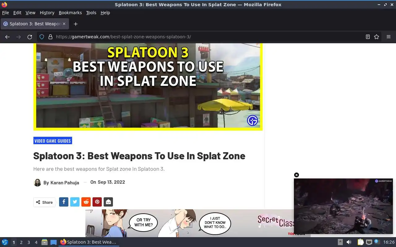Viewport: 396px width, 247px height.
Task: Switch to workspace 1
Action: click(14, 242)
